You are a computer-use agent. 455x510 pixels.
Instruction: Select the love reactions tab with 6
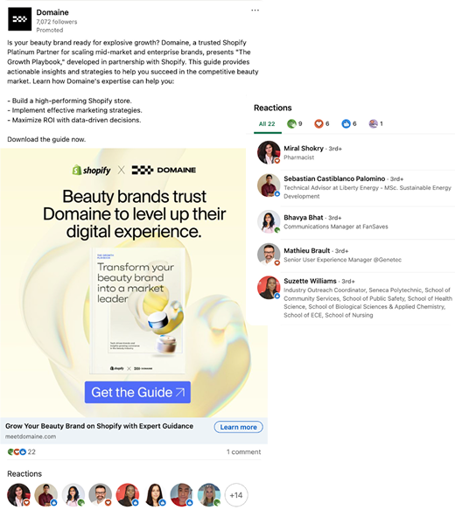[322, 123]
